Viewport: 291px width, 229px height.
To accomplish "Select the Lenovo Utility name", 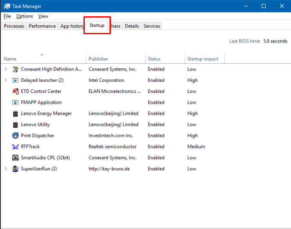I will [36, 125].
